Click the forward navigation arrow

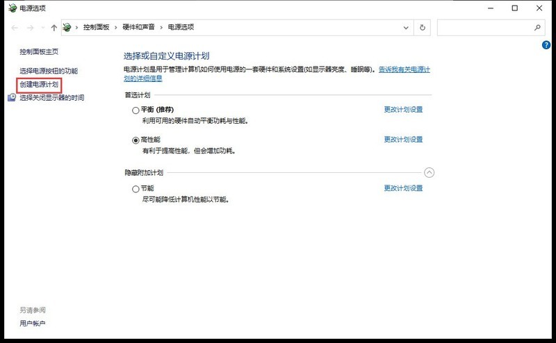[x=30, y=28]
